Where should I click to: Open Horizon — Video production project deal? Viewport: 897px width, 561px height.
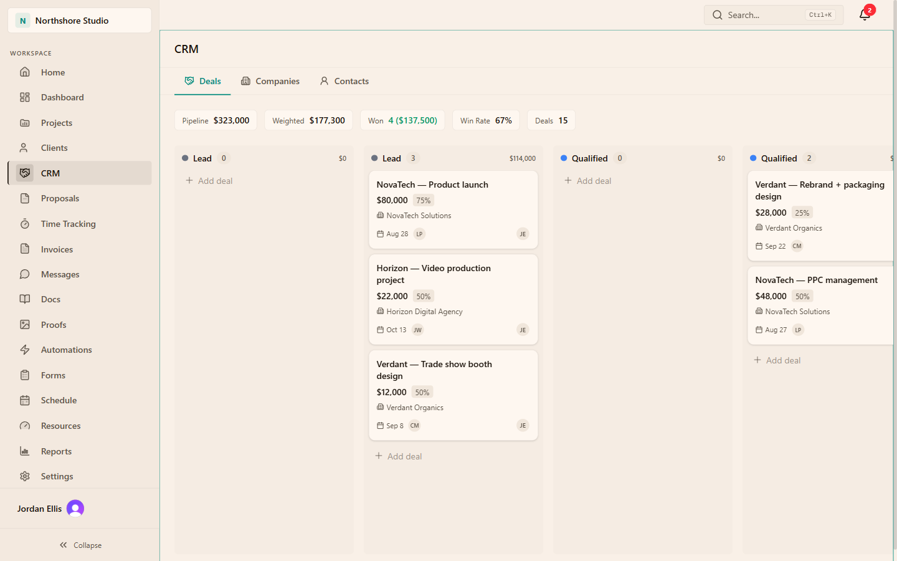click(453, 299)
